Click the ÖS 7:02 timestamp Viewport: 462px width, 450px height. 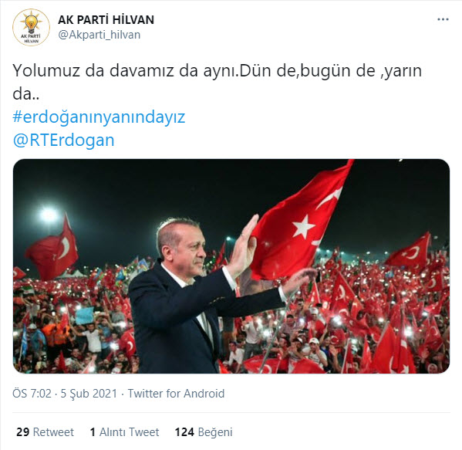coord(32,394)
